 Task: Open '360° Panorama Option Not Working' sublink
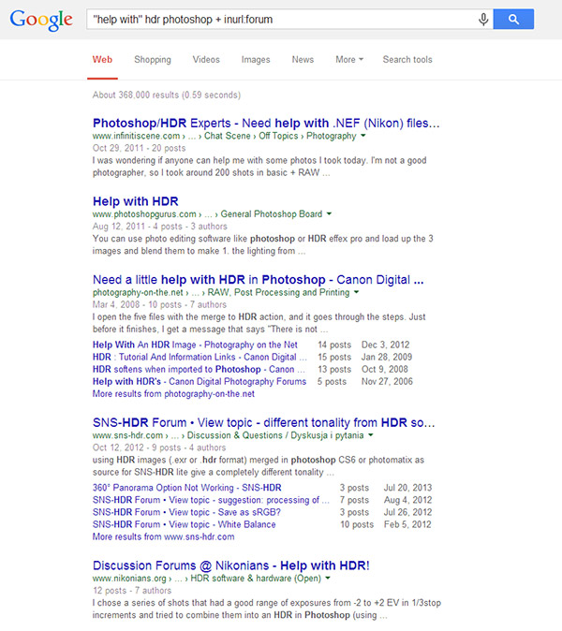(x=186, y=488)
